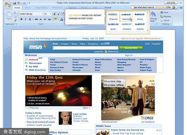
Task: Switch to the References tab
Action: click(58, 8)
